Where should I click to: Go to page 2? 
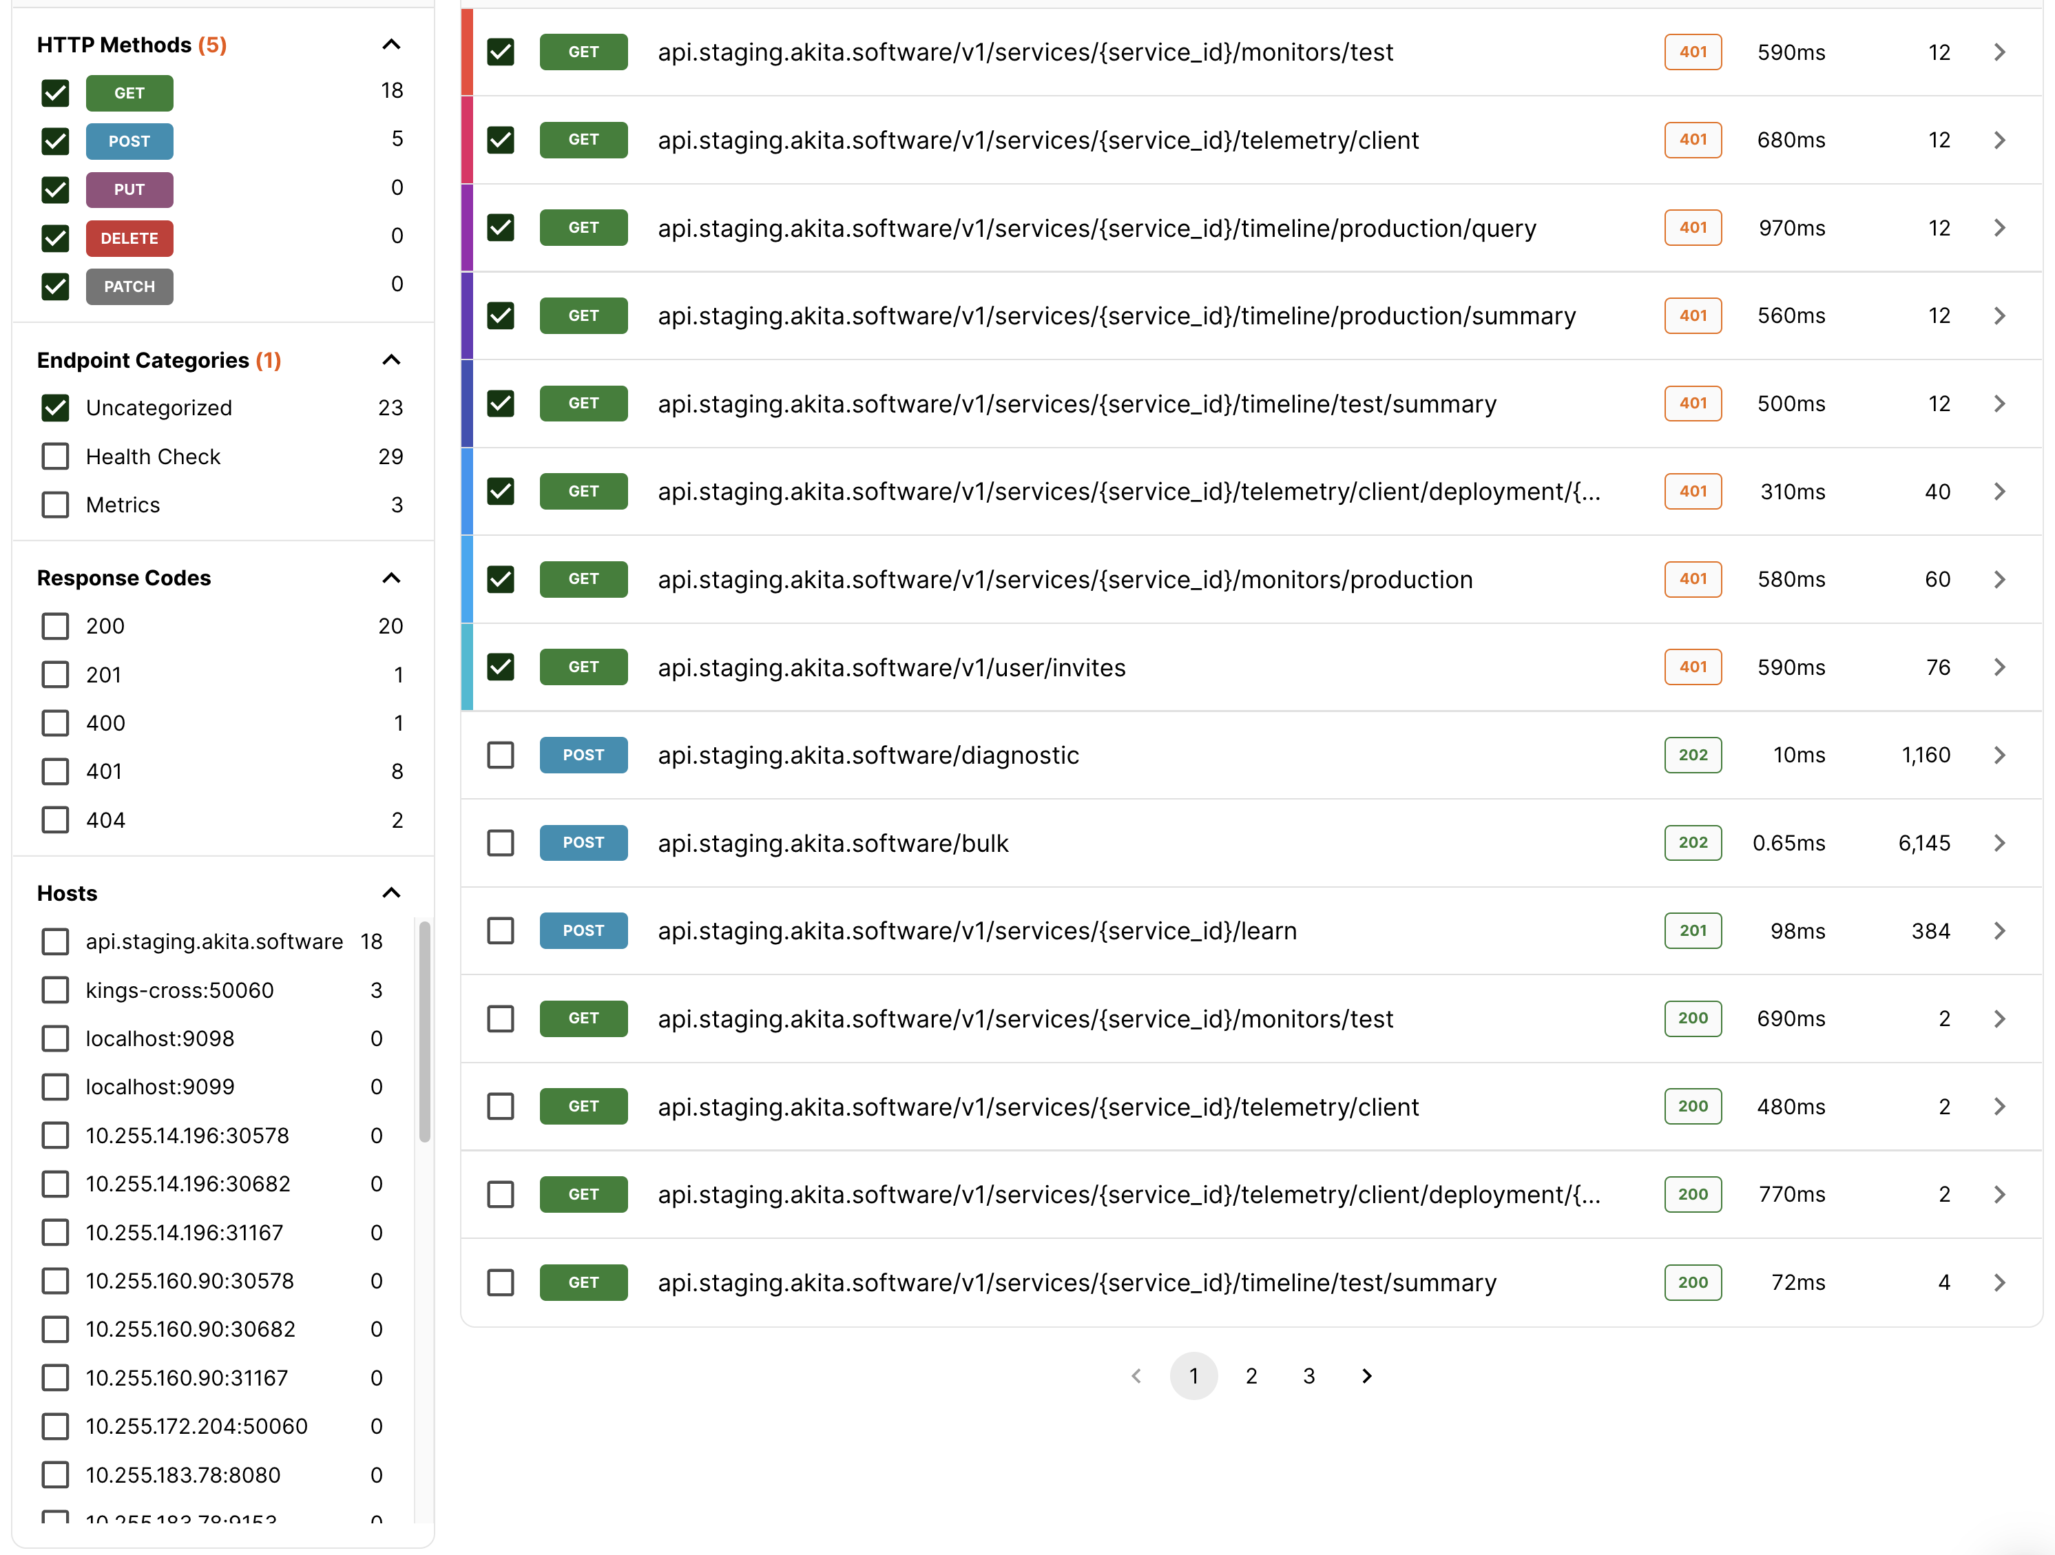tap(1251, 1376)
